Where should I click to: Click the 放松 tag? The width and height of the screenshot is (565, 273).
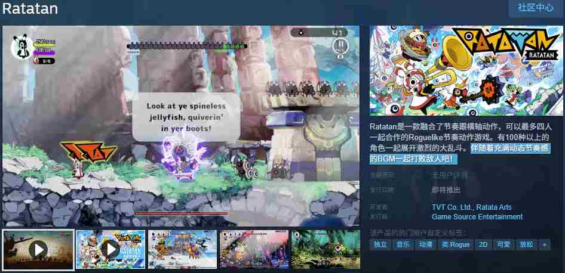point(526,244)
